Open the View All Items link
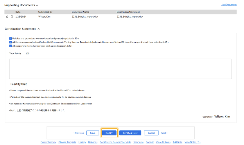This screenshot has height=145, width=244. pos(163,142)
